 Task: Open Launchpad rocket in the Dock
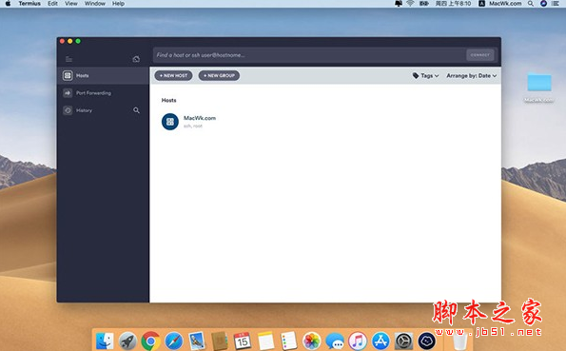pos(127,341)
